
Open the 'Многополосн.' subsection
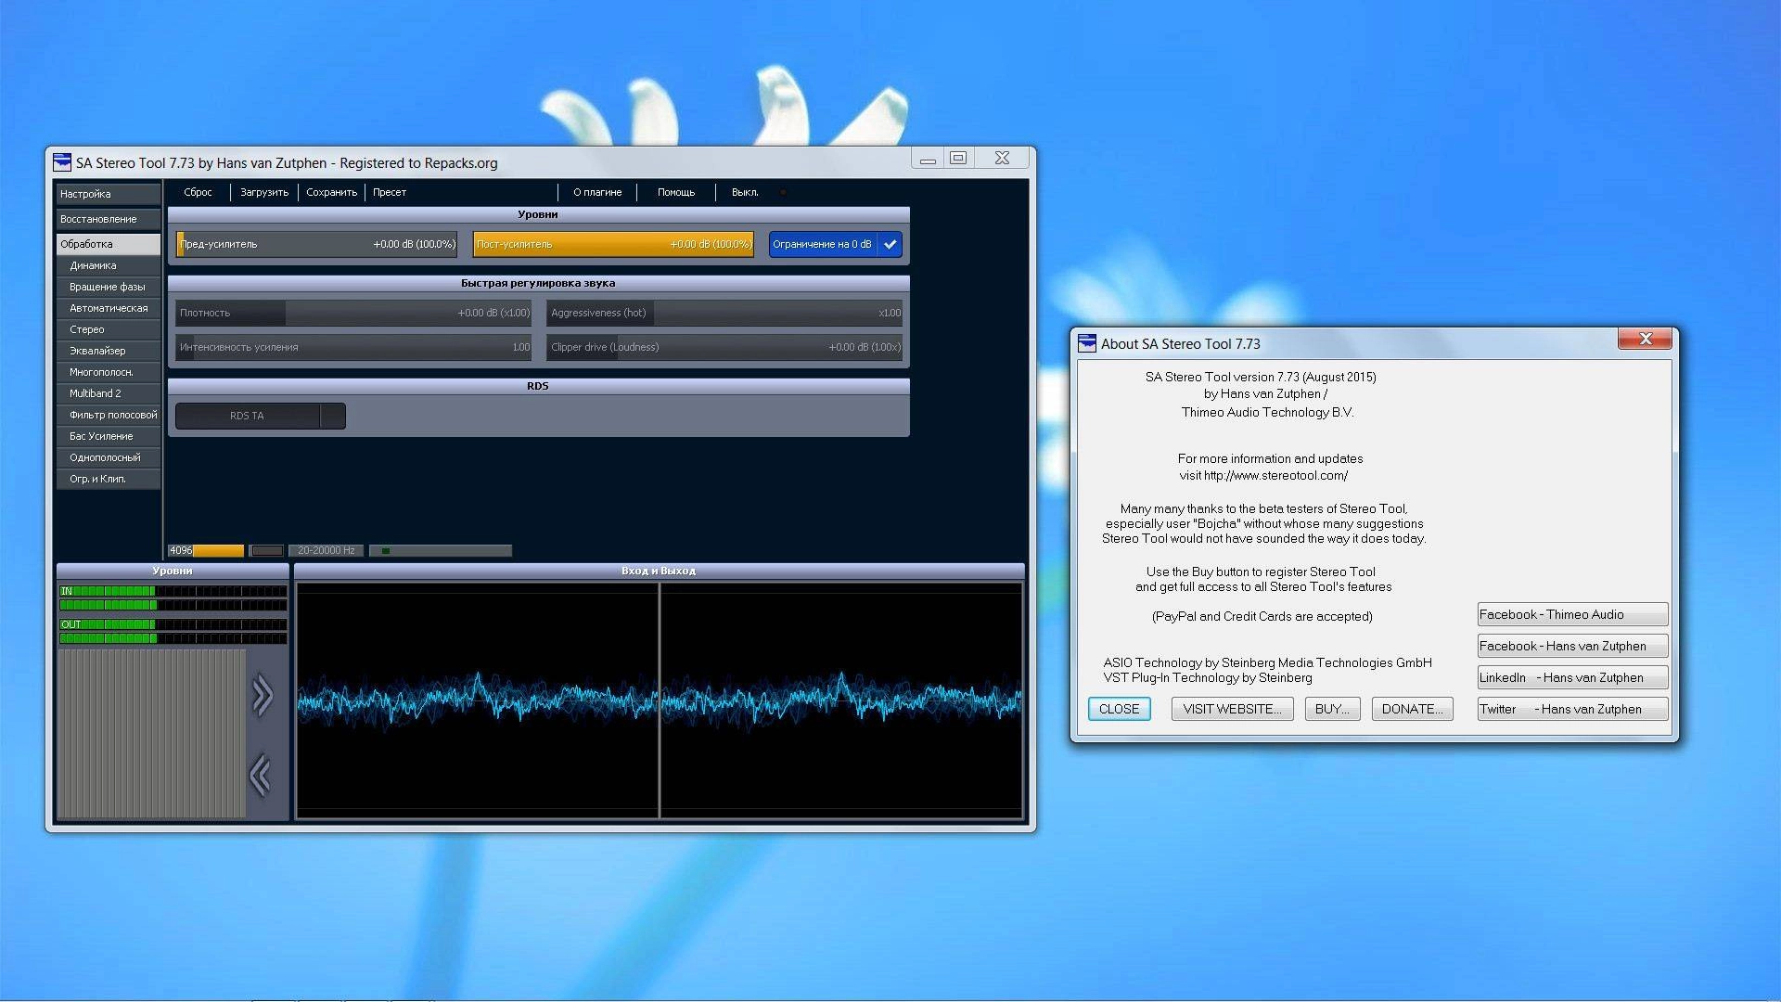point(108,372)
